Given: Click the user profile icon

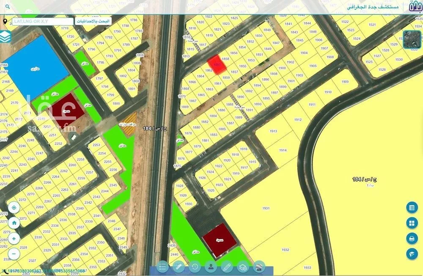Looking at the screenshot, I should pos(211,267).
